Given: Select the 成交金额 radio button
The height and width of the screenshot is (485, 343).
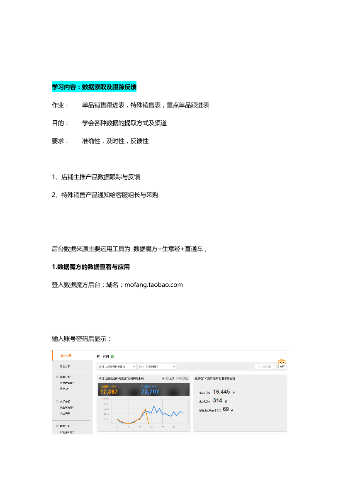Looking at the screenshot, I should (x=163, y=379).
